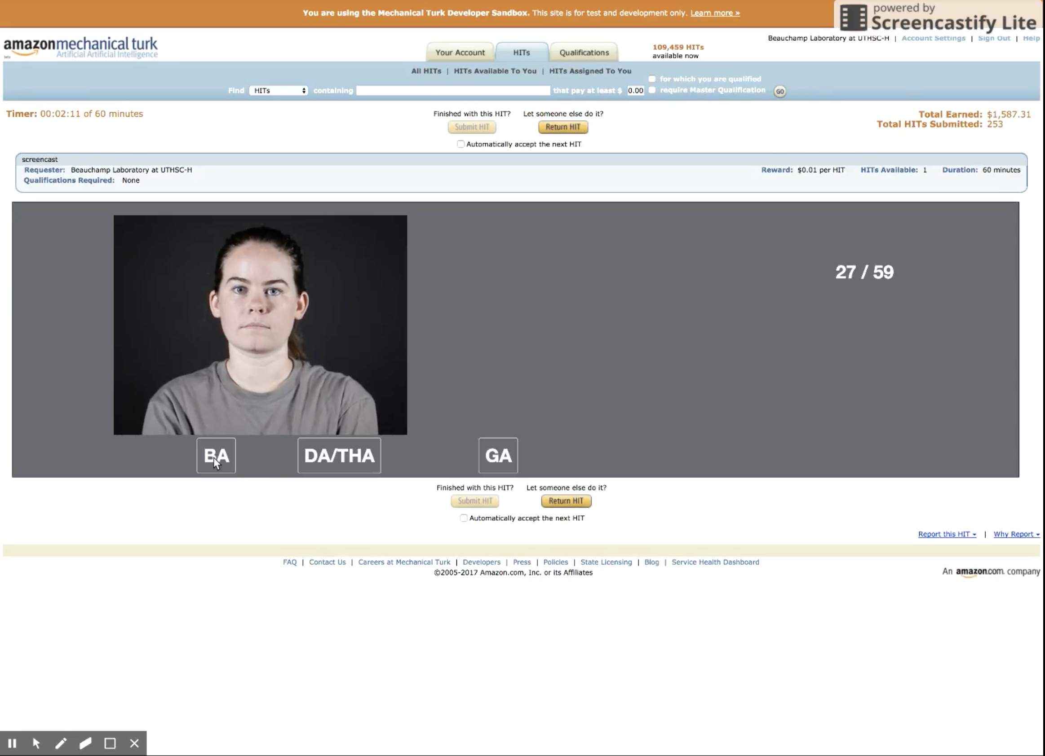Select the Screencastify eraser tool
This screenshot has width=1045, height=756.
(x=85, y=743)
